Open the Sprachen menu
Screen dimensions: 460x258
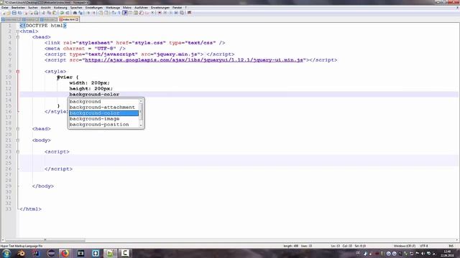[x=76, y=8]
